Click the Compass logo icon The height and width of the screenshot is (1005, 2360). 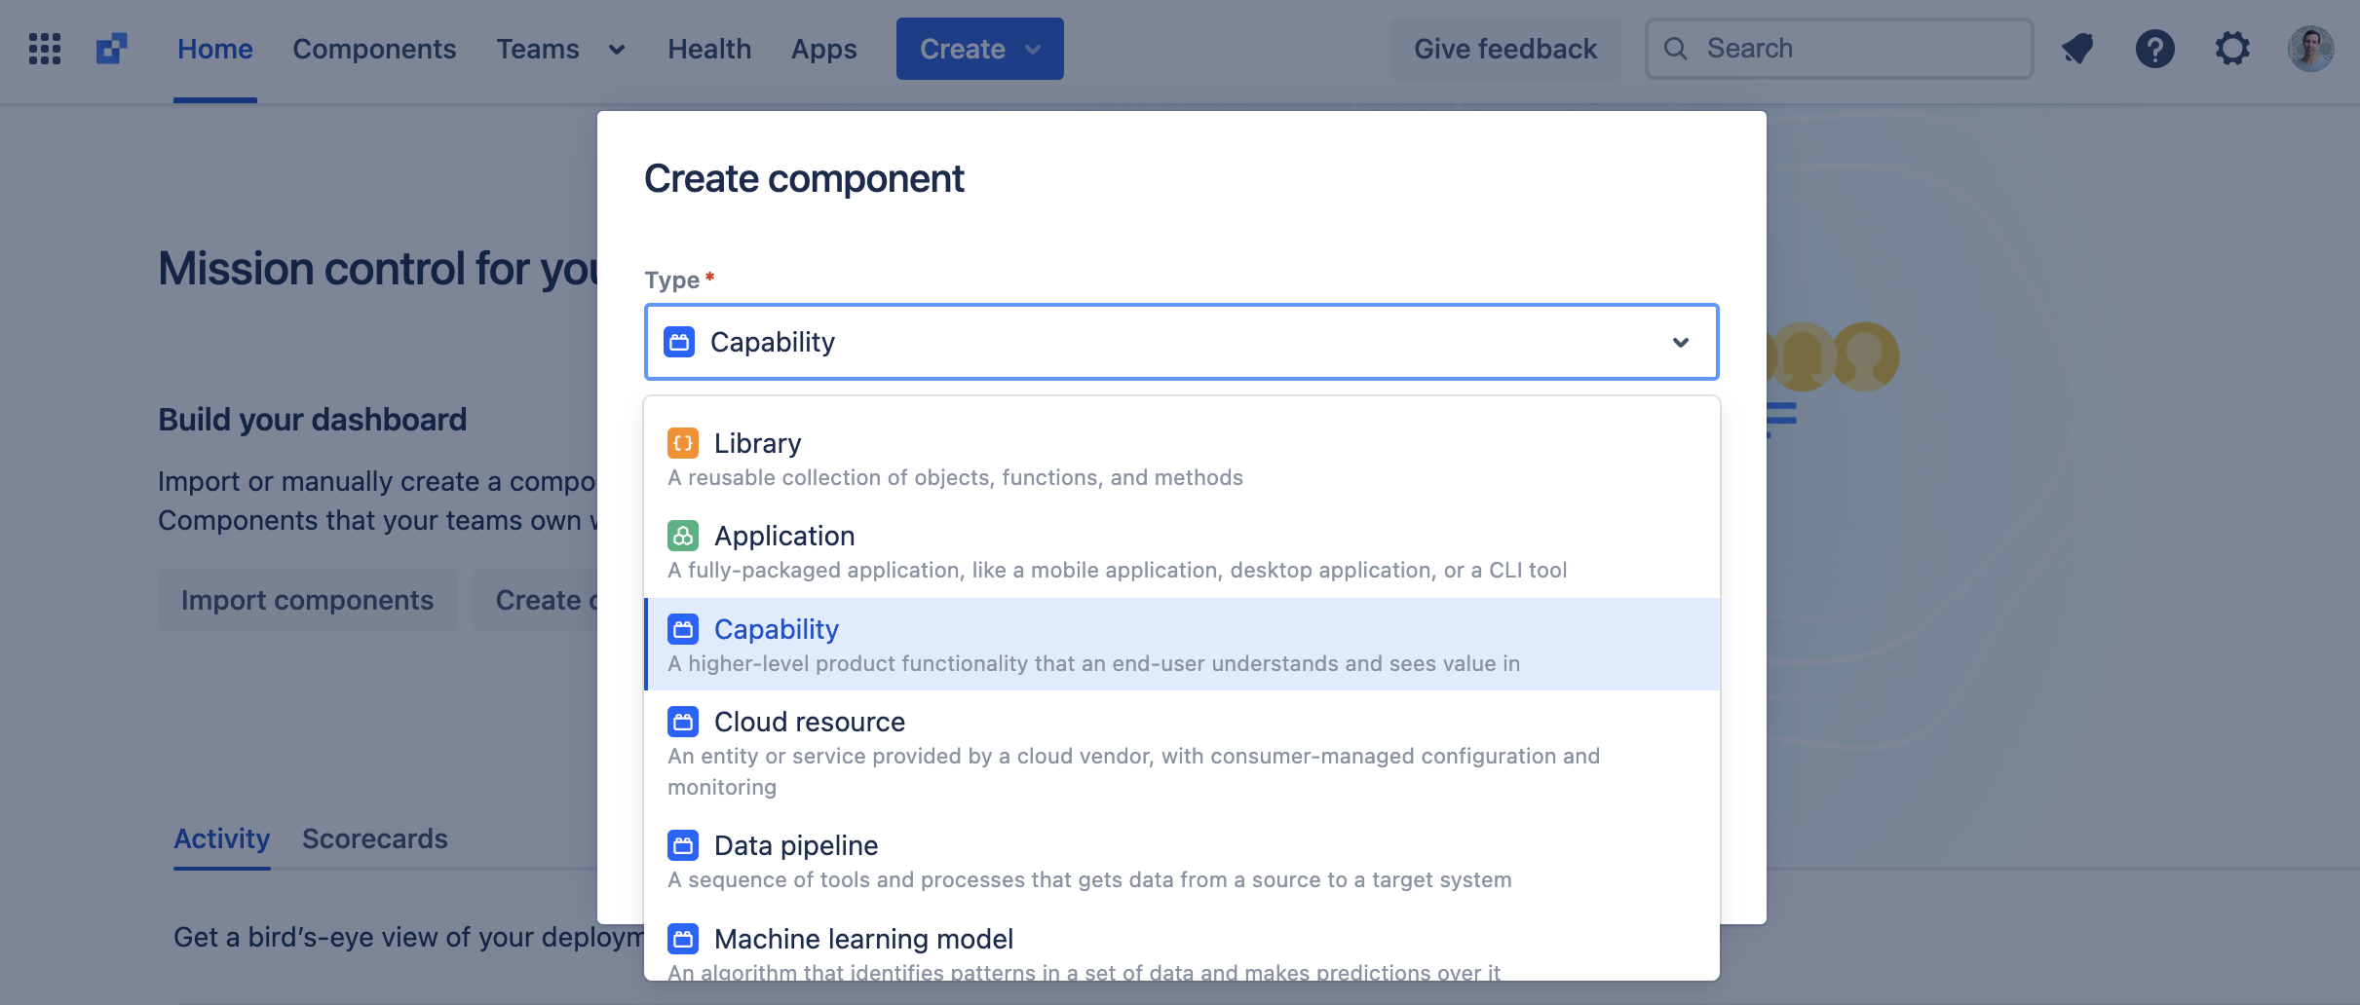[x=112, y=49]
